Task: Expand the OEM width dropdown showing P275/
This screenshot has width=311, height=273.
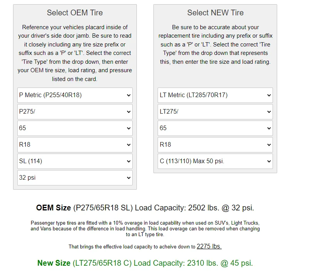Action: tap(75, 112)
